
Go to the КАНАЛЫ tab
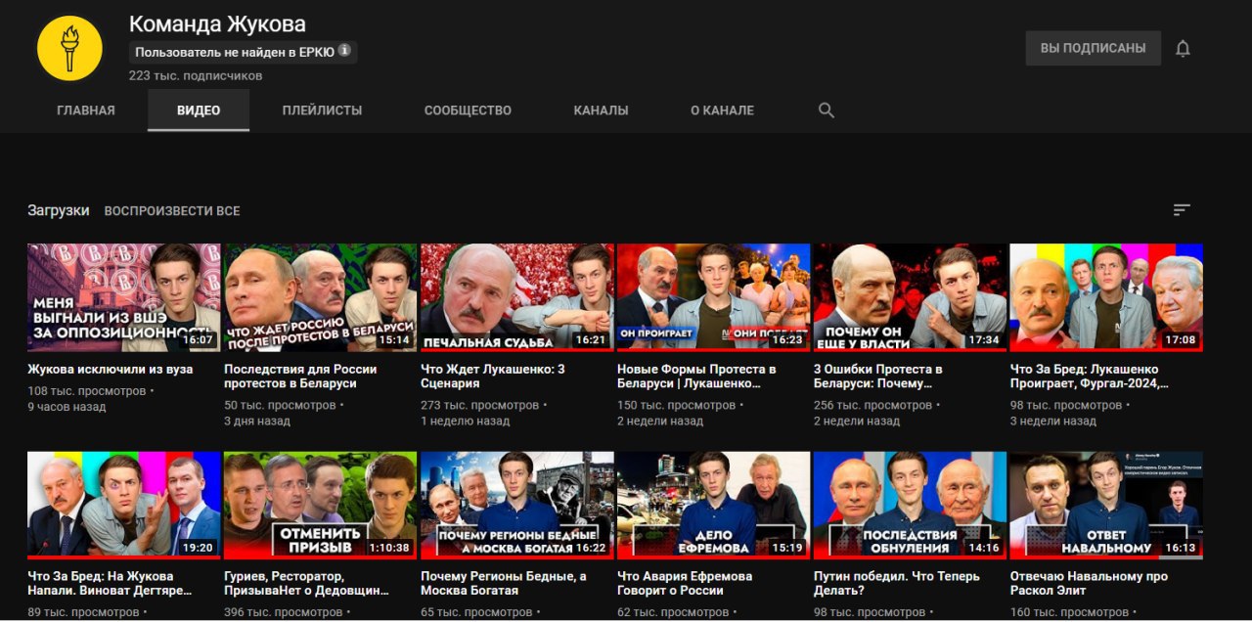pyautogui.click(x=601, y=111)
